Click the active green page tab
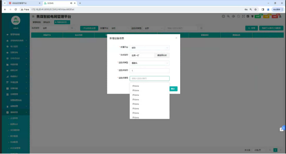Image resolution: width=286 pixels, height=154 pixels. [62, 22]
